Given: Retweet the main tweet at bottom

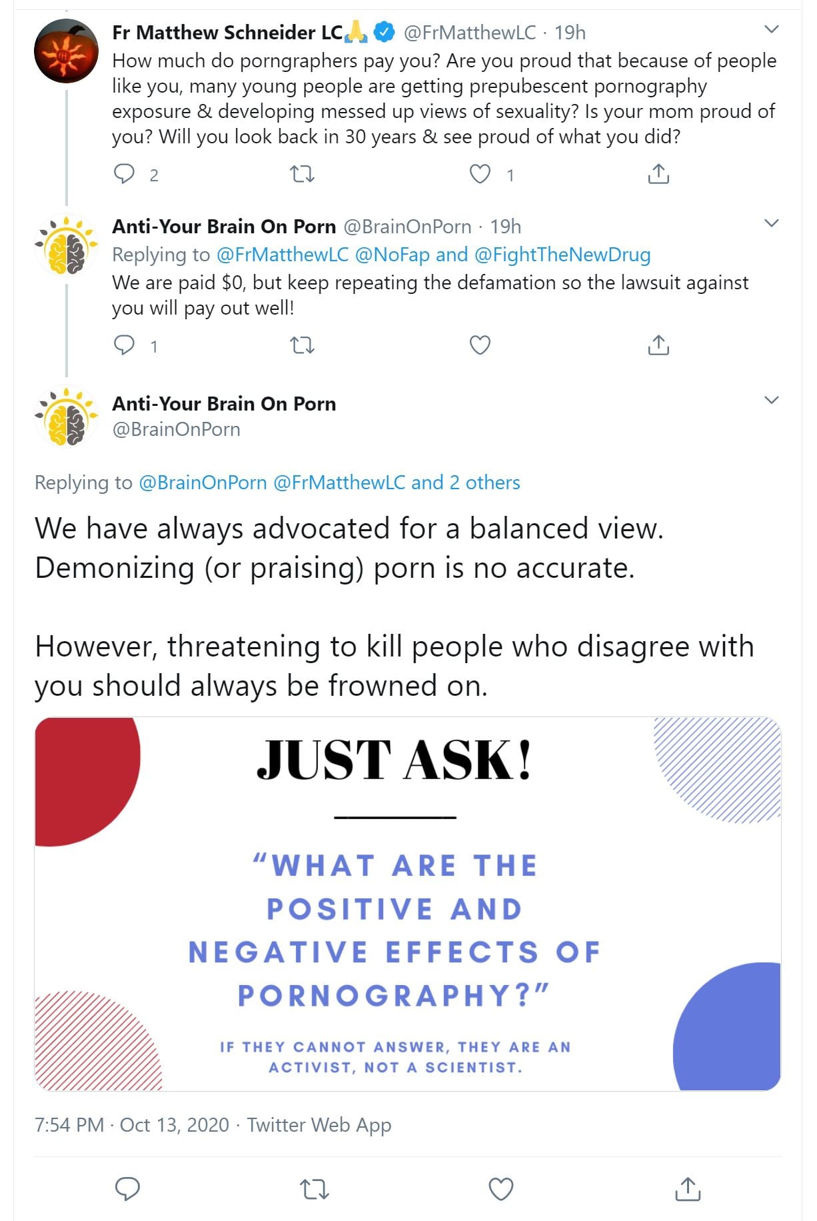Looking at the screenshot, I should tap(315, 1189).
